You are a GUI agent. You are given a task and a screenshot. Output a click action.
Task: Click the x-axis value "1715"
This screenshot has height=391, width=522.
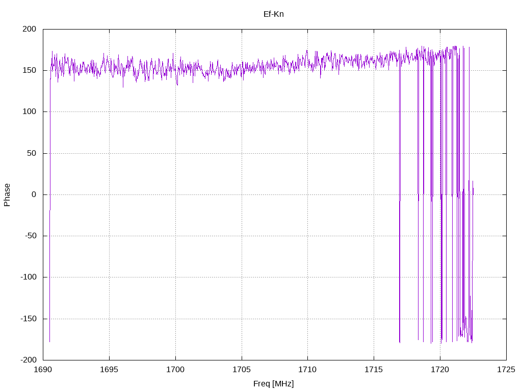pos(374,370)
